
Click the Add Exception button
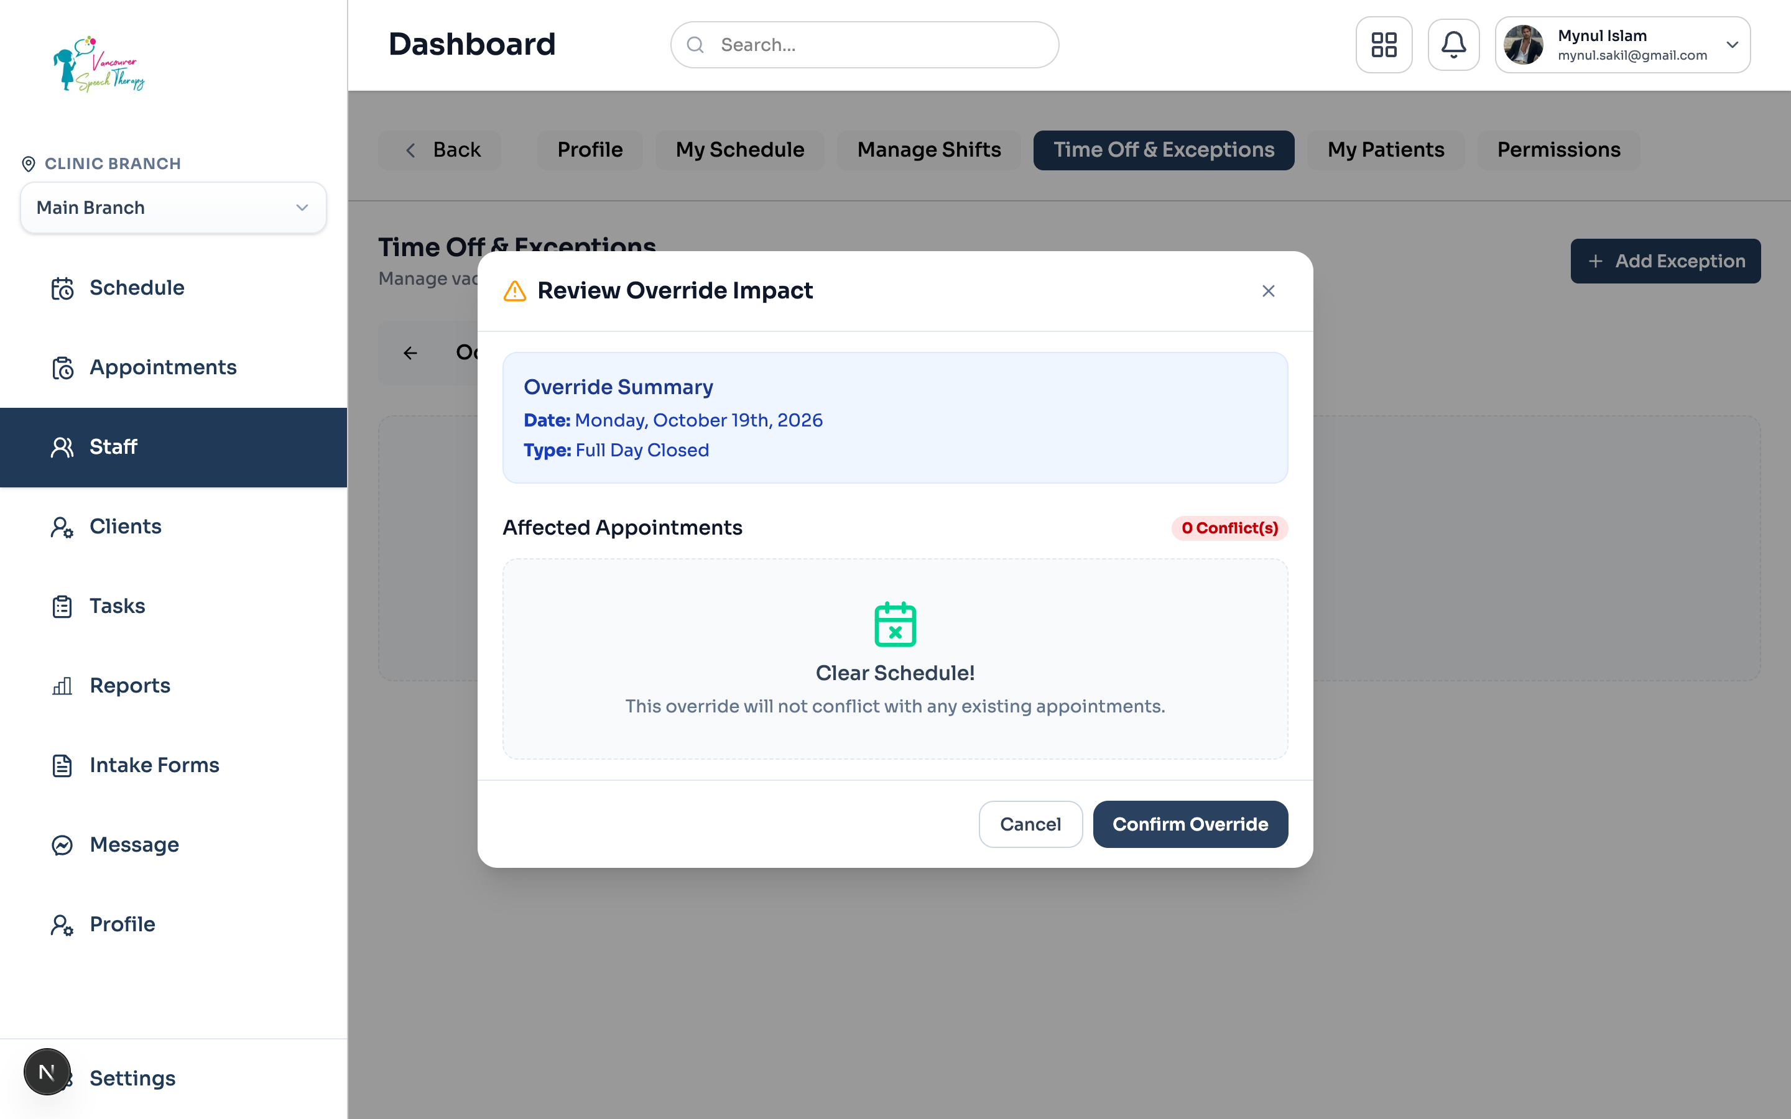[x=1665, y=261]
